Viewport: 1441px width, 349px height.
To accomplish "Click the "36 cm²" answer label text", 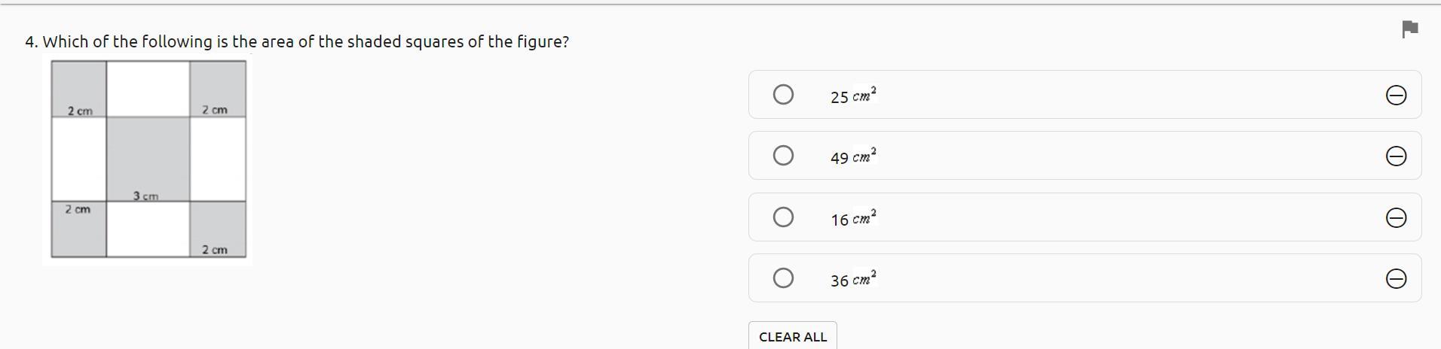I will tap(853, 280).
